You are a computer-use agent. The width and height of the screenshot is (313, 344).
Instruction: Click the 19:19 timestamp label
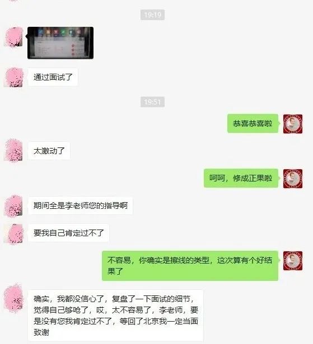coord(152,15)
